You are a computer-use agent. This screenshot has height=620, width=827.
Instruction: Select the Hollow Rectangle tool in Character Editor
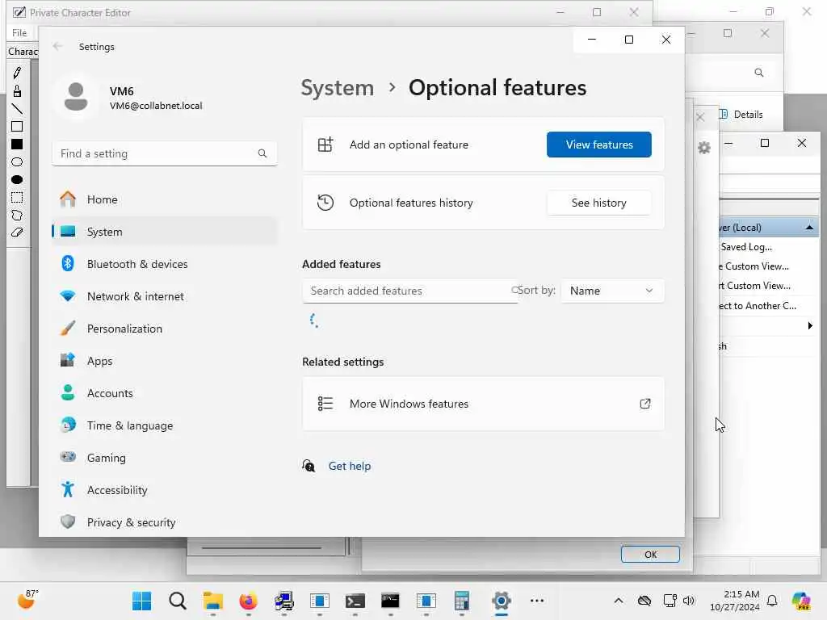17,127
